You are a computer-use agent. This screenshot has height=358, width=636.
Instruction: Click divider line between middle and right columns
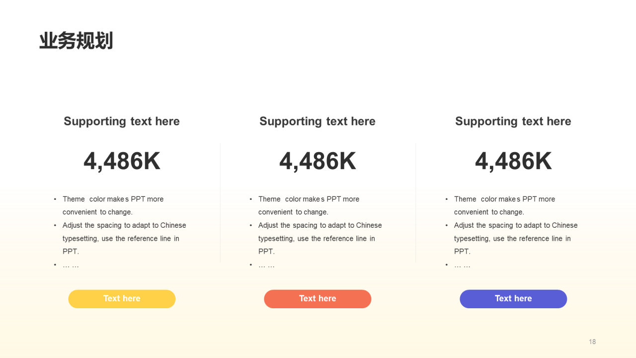click(x=416, y=203)
